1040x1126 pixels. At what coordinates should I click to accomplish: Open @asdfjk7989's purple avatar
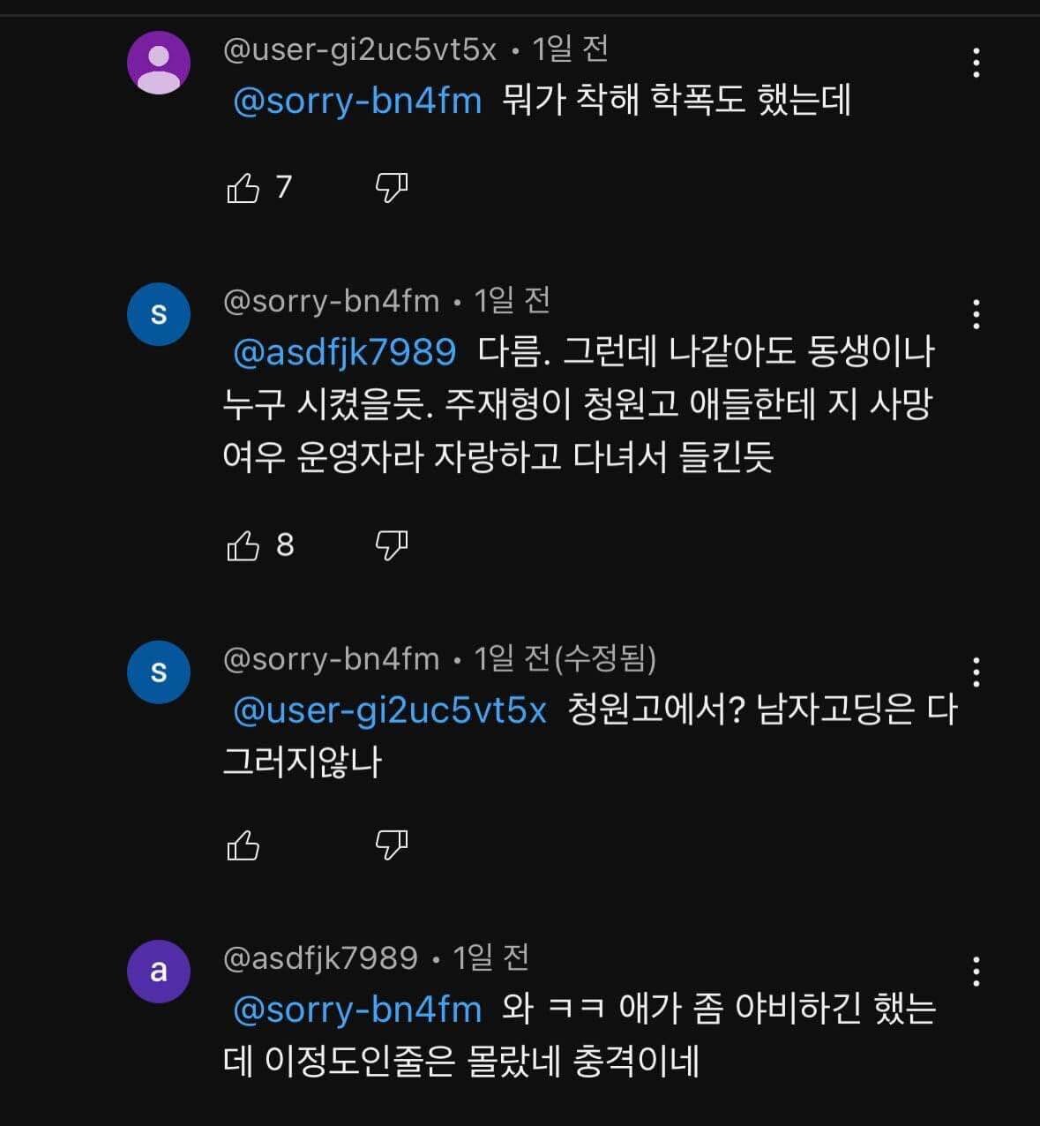click(x=159, y=971)
